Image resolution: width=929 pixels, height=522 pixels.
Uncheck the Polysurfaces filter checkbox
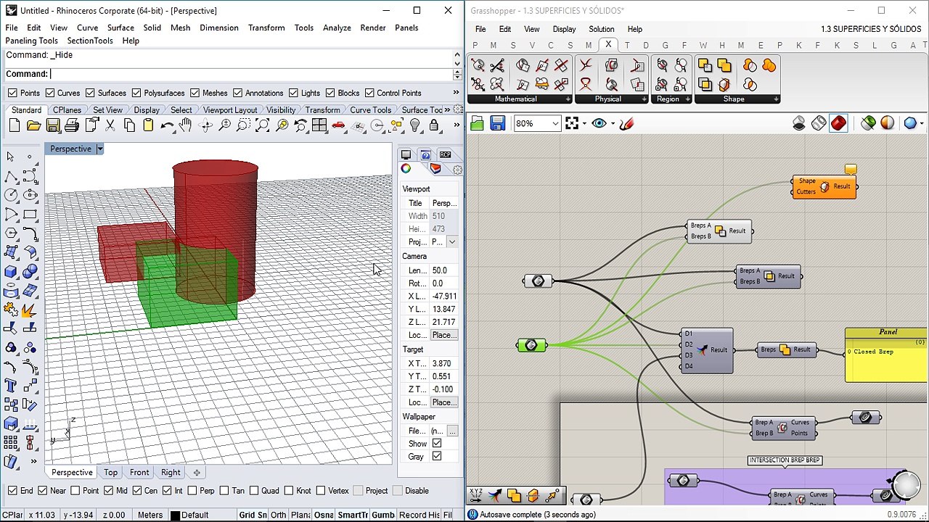(x=136, y=93)
